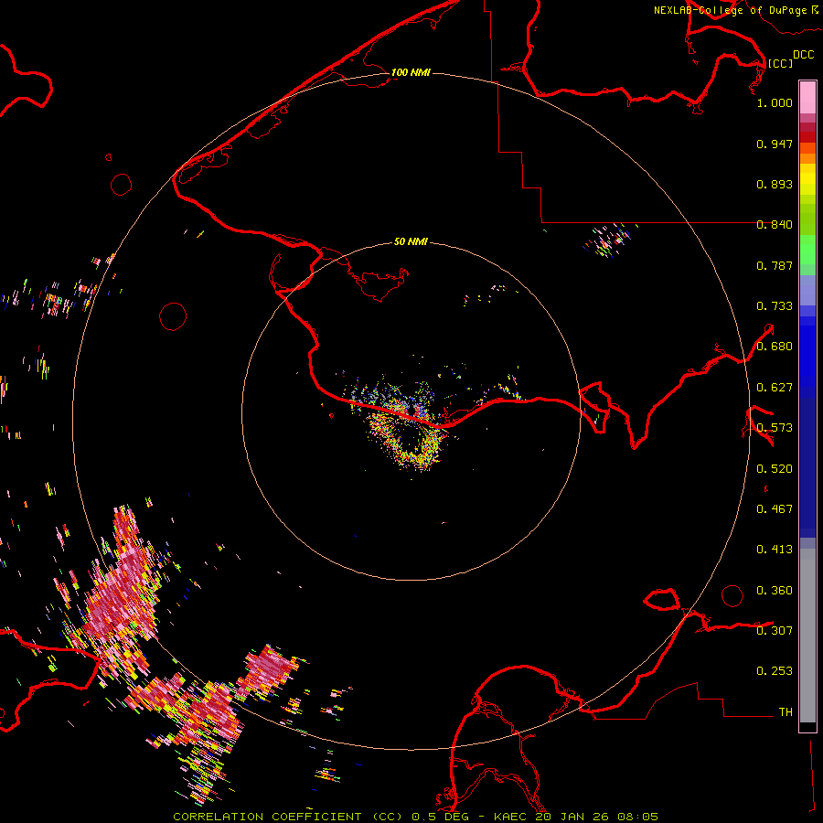
Task: Select the gray segment of the color scale
Action: click(807, 631)
